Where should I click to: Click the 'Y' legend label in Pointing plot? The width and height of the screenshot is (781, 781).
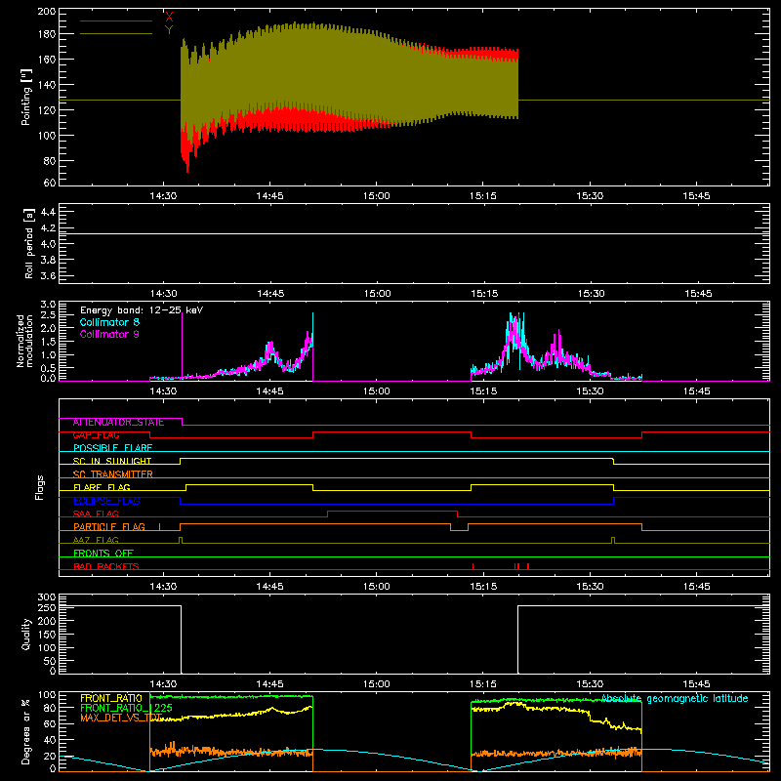coord(169,29)
